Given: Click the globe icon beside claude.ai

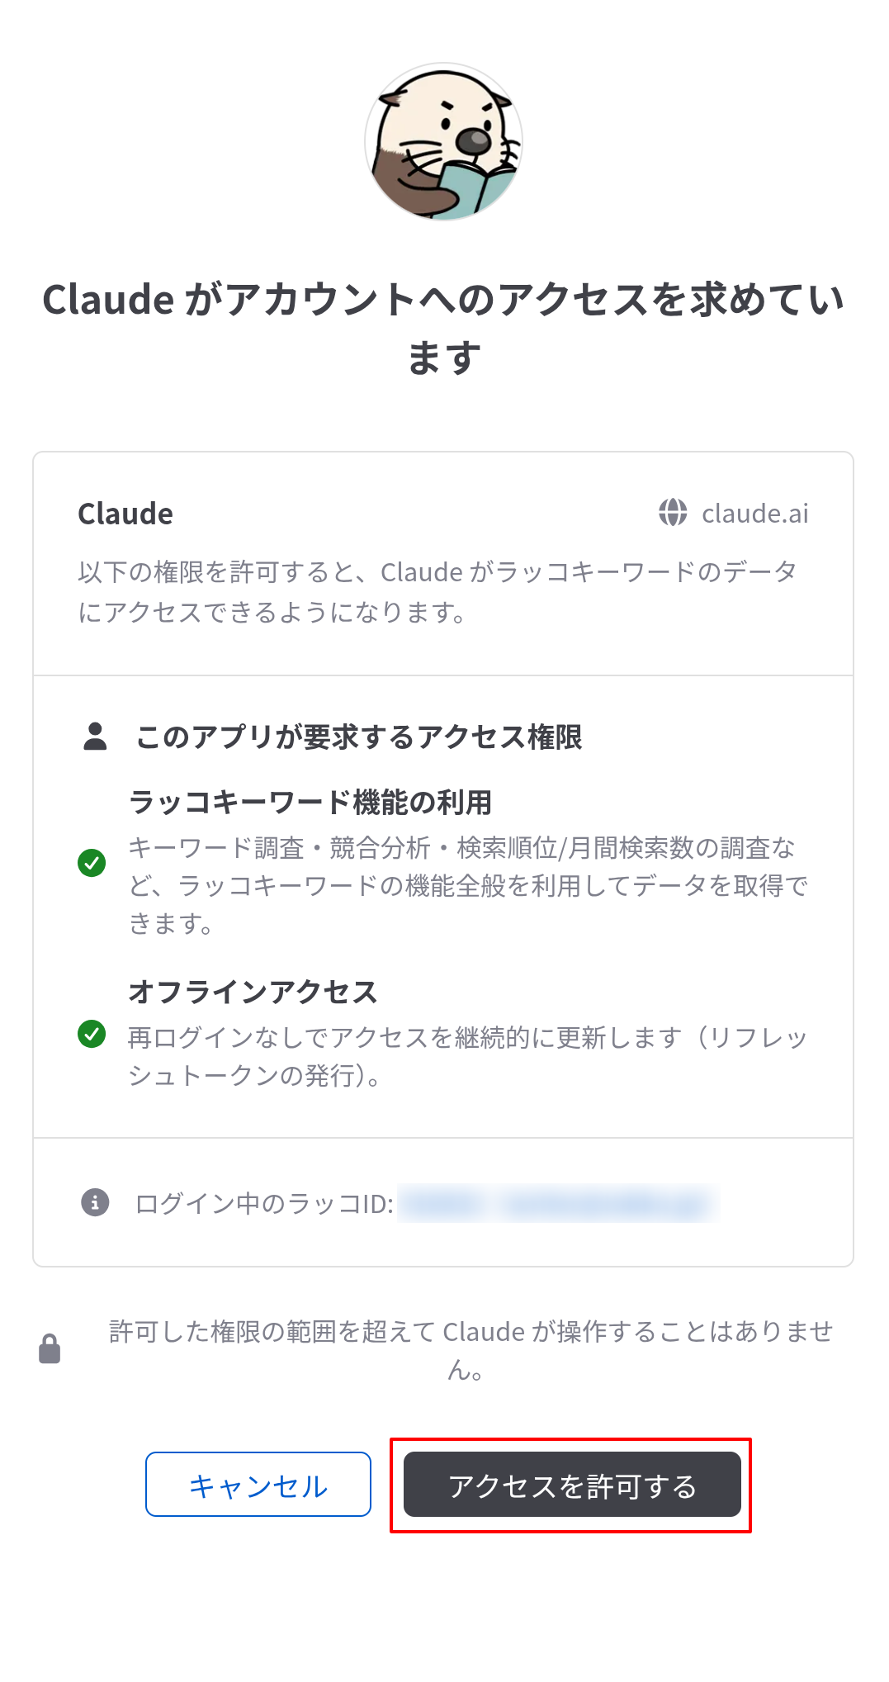Looking at the screenshot, I should tap(673, 513).
